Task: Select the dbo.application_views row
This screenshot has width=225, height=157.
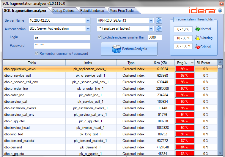Action: tap(110, 69)
